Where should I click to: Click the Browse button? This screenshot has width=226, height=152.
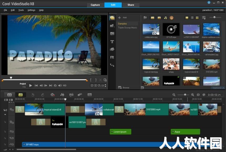click(124, 87)
